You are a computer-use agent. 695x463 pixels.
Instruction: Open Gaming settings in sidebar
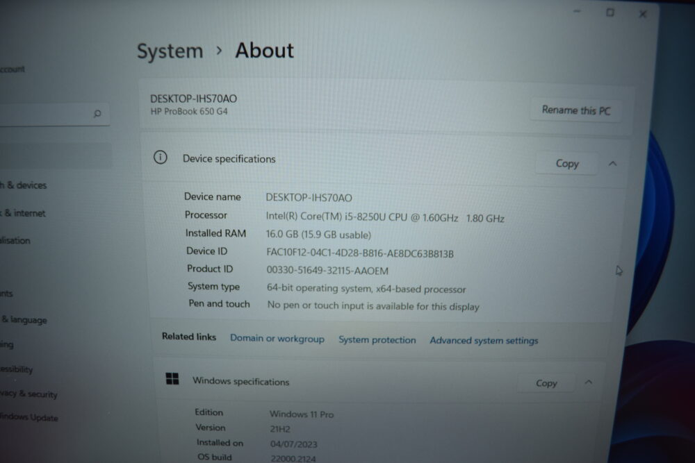pyautogui.click(x=7, y=344)
